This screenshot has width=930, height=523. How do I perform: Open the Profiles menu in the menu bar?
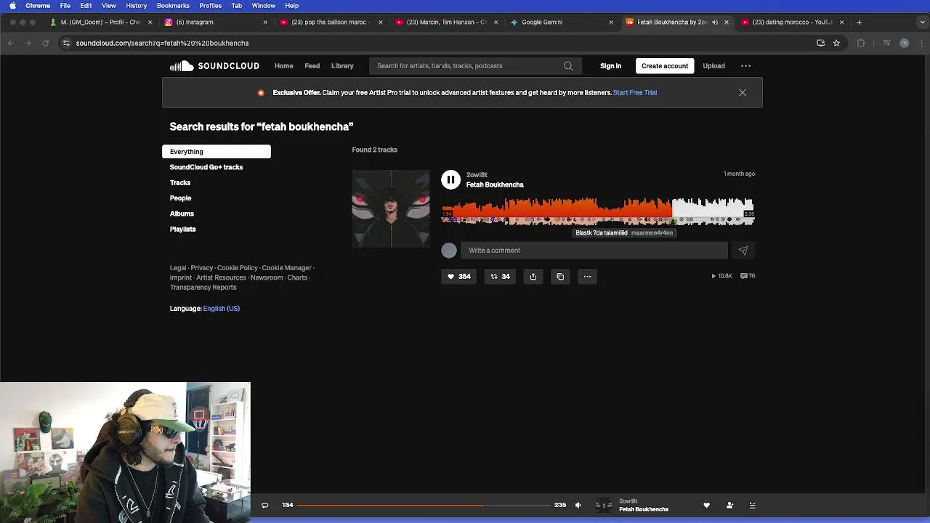(211, 6)
